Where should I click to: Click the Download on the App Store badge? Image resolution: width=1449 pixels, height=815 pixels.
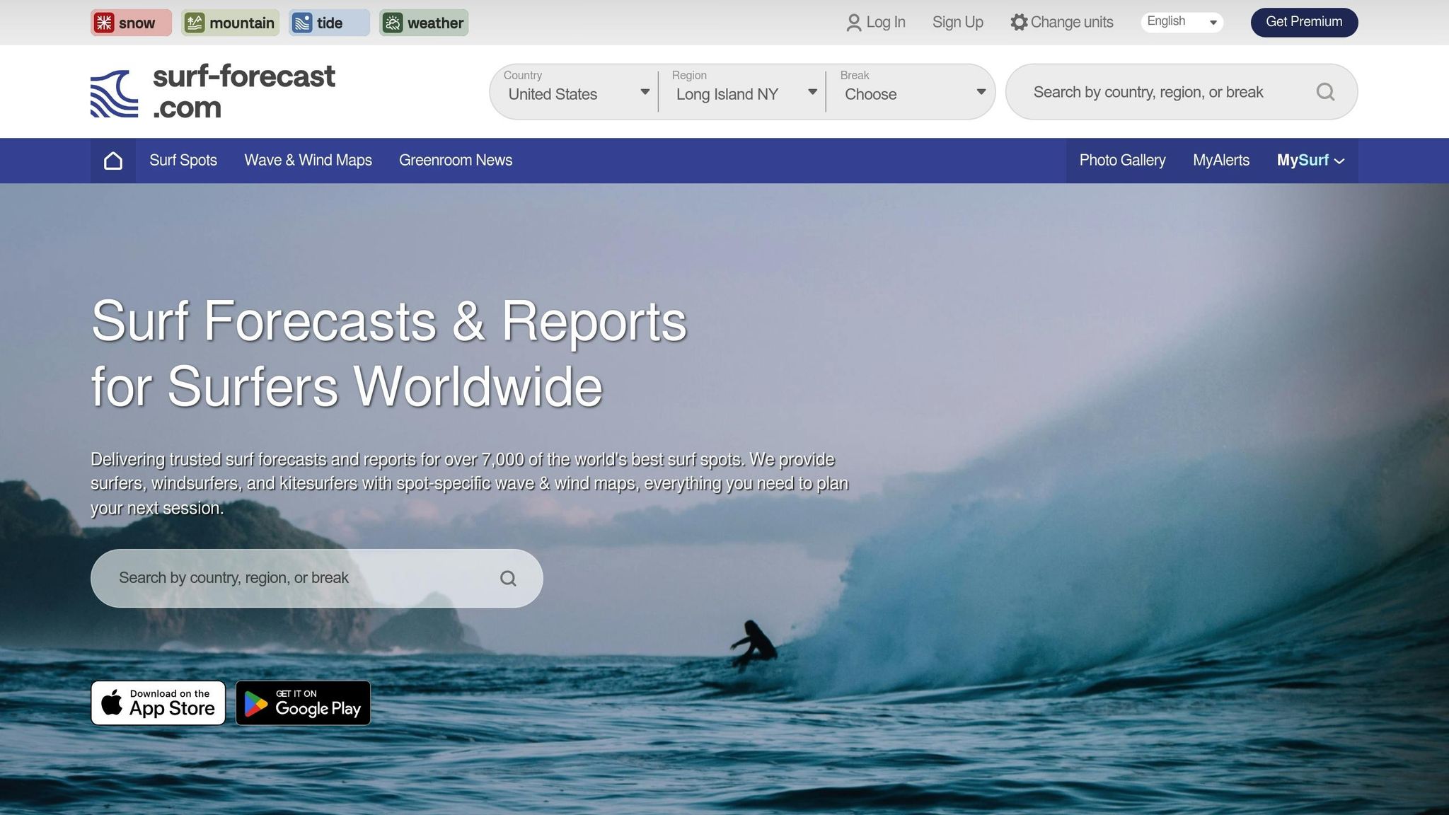point(158,703)
